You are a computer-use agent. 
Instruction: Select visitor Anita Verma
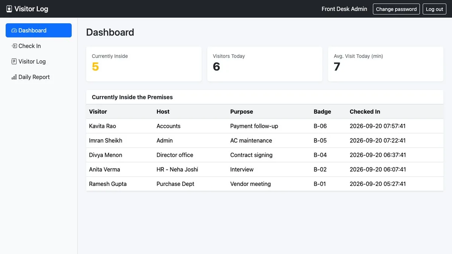[x=104, y=169]
